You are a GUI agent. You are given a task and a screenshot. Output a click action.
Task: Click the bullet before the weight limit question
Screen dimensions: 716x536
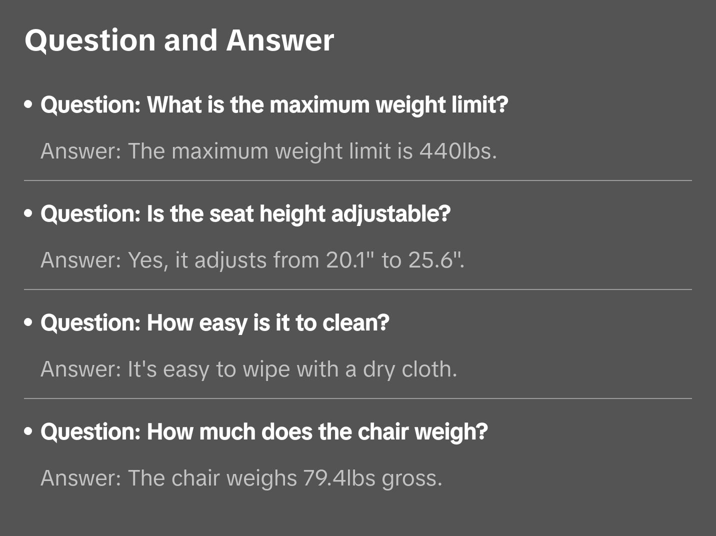pos(28,104)
